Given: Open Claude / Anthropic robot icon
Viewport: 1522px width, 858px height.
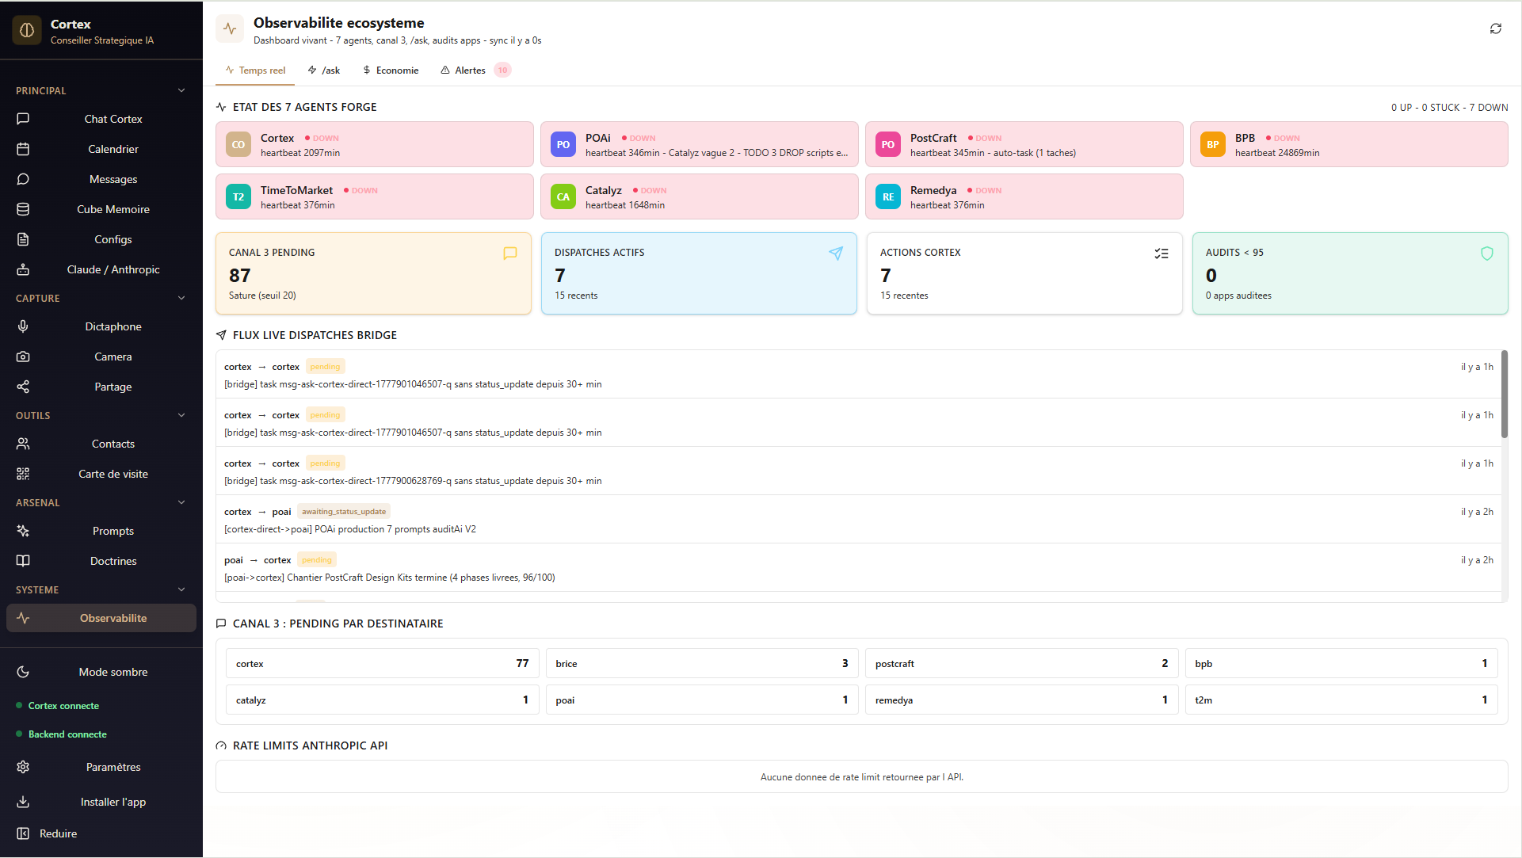Looking at the screenshot, I should [23, 269].
